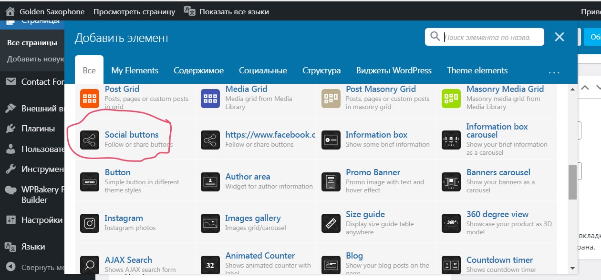Add the 360 degree view element
The height and width of the screenshot is (280, 601).
[x=497, y=223]
